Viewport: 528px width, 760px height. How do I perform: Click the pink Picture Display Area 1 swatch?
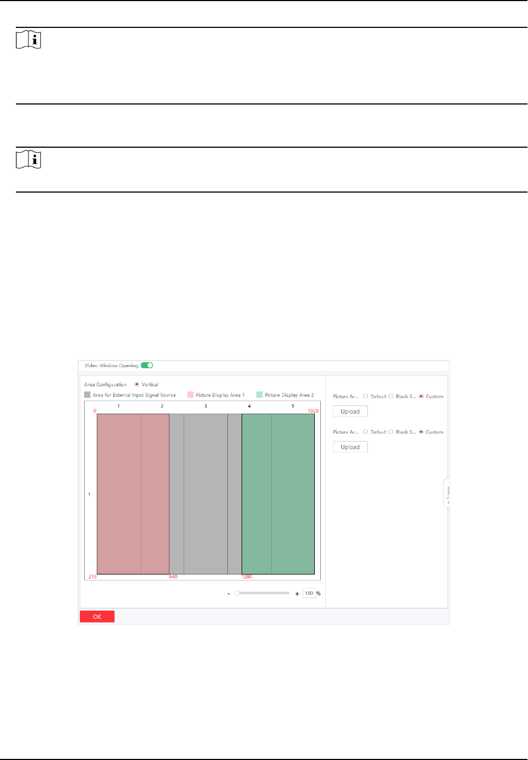(191, 394)
